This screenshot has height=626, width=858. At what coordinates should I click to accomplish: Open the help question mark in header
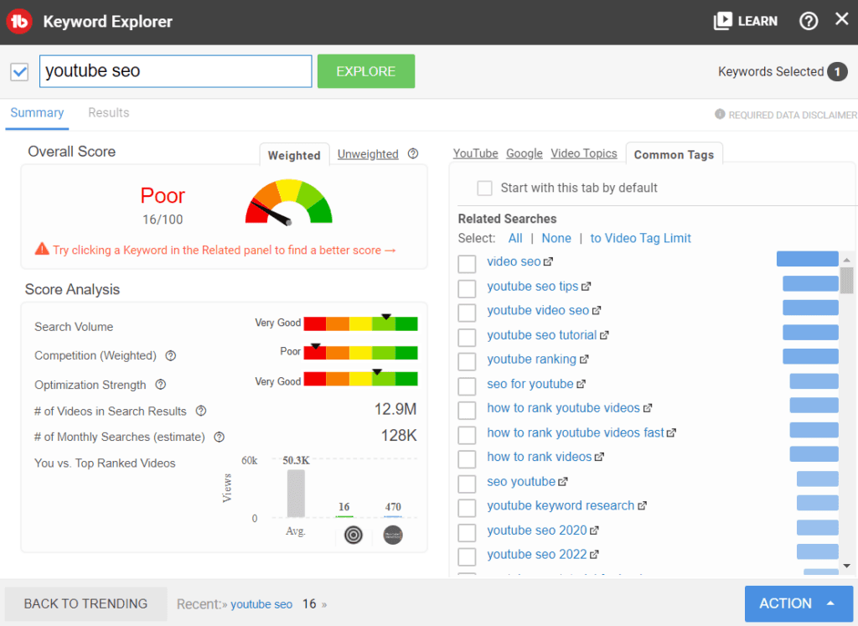point(809,21)
